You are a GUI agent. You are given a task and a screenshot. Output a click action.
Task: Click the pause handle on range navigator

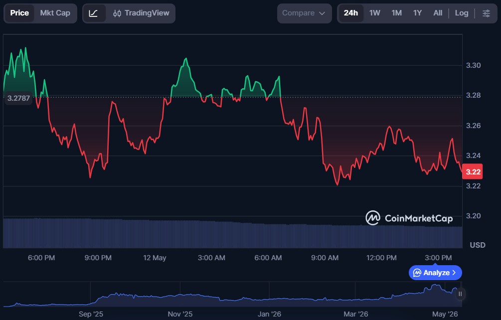[x=460, y=294]
